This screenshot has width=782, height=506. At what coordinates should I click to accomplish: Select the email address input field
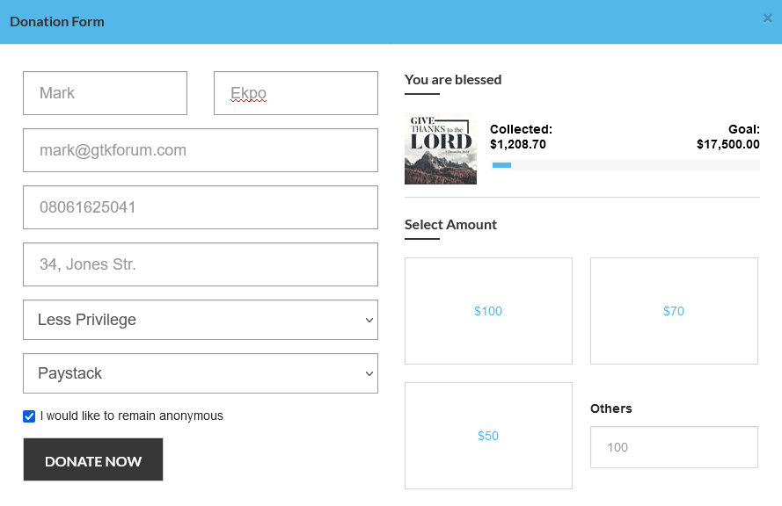201,150
